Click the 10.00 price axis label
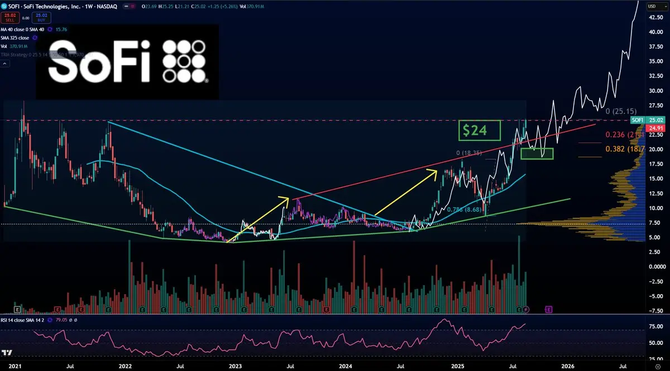 [x=655, y=208]
